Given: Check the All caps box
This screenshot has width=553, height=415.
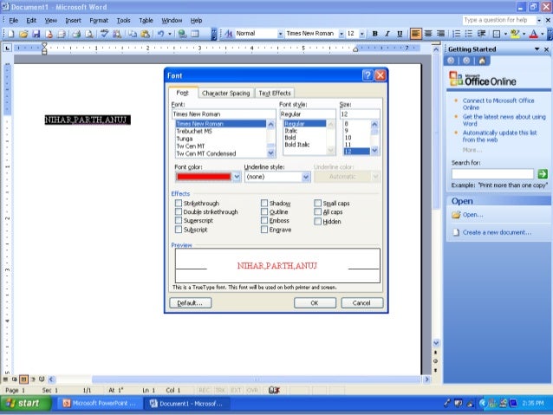Looking at the screenshot, I should tap(318, 211).
